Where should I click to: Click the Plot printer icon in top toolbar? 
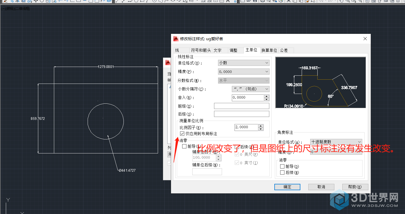[262, 1]
